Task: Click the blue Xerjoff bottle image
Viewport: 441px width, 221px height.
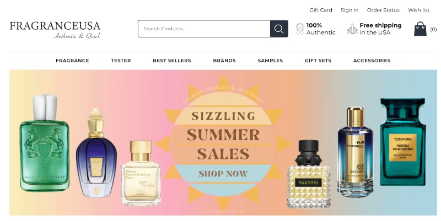Action: click(96, 153)
